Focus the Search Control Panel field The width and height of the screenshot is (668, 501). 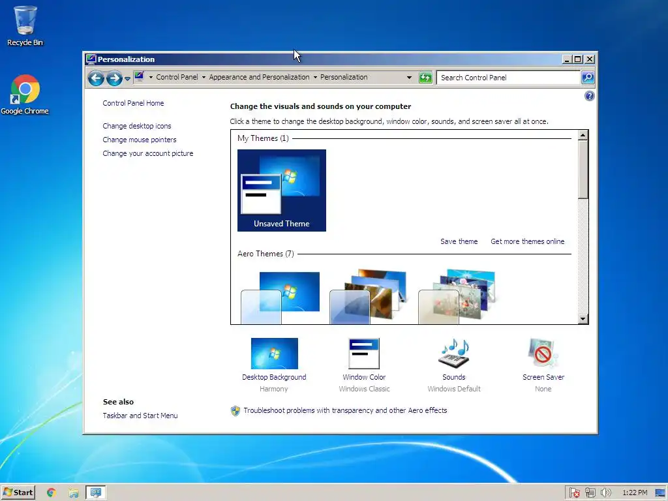[x=509, y=78]
